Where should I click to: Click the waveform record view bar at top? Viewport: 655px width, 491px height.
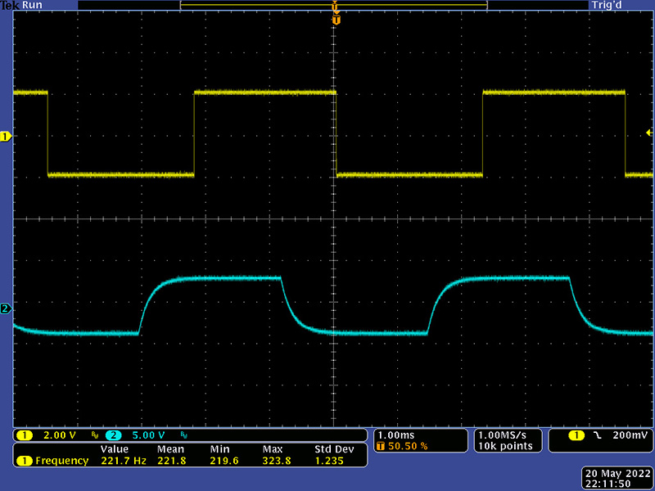(333, 5)
